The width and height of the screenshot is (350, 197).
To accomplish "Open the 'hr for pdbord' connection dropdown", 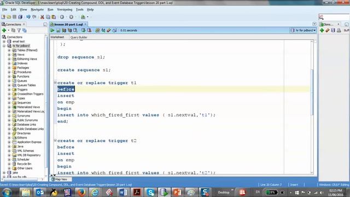I will coord(303,30).
